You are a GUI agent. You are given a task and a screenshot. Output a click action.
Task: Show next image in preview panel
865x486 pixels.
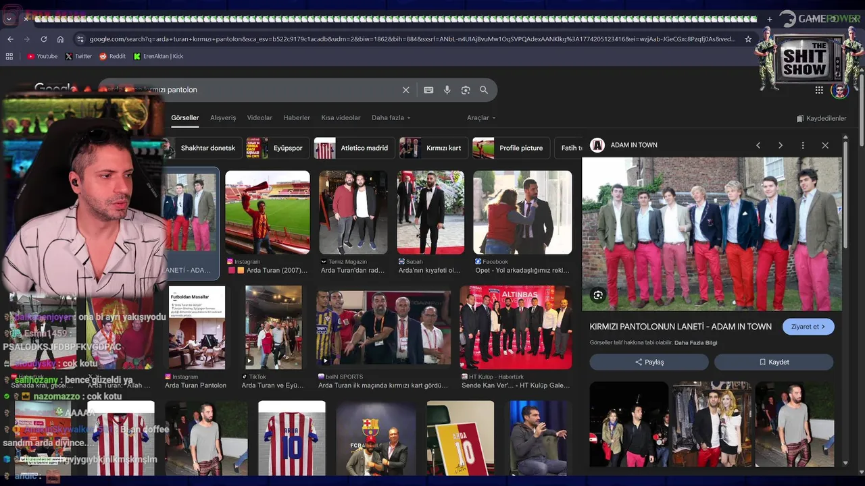pyautogui.click(x=781, y=145)
